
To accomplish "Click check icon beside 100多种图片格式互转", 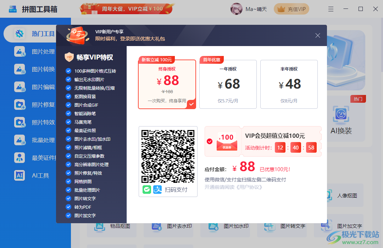I will [x=68, y=71].
